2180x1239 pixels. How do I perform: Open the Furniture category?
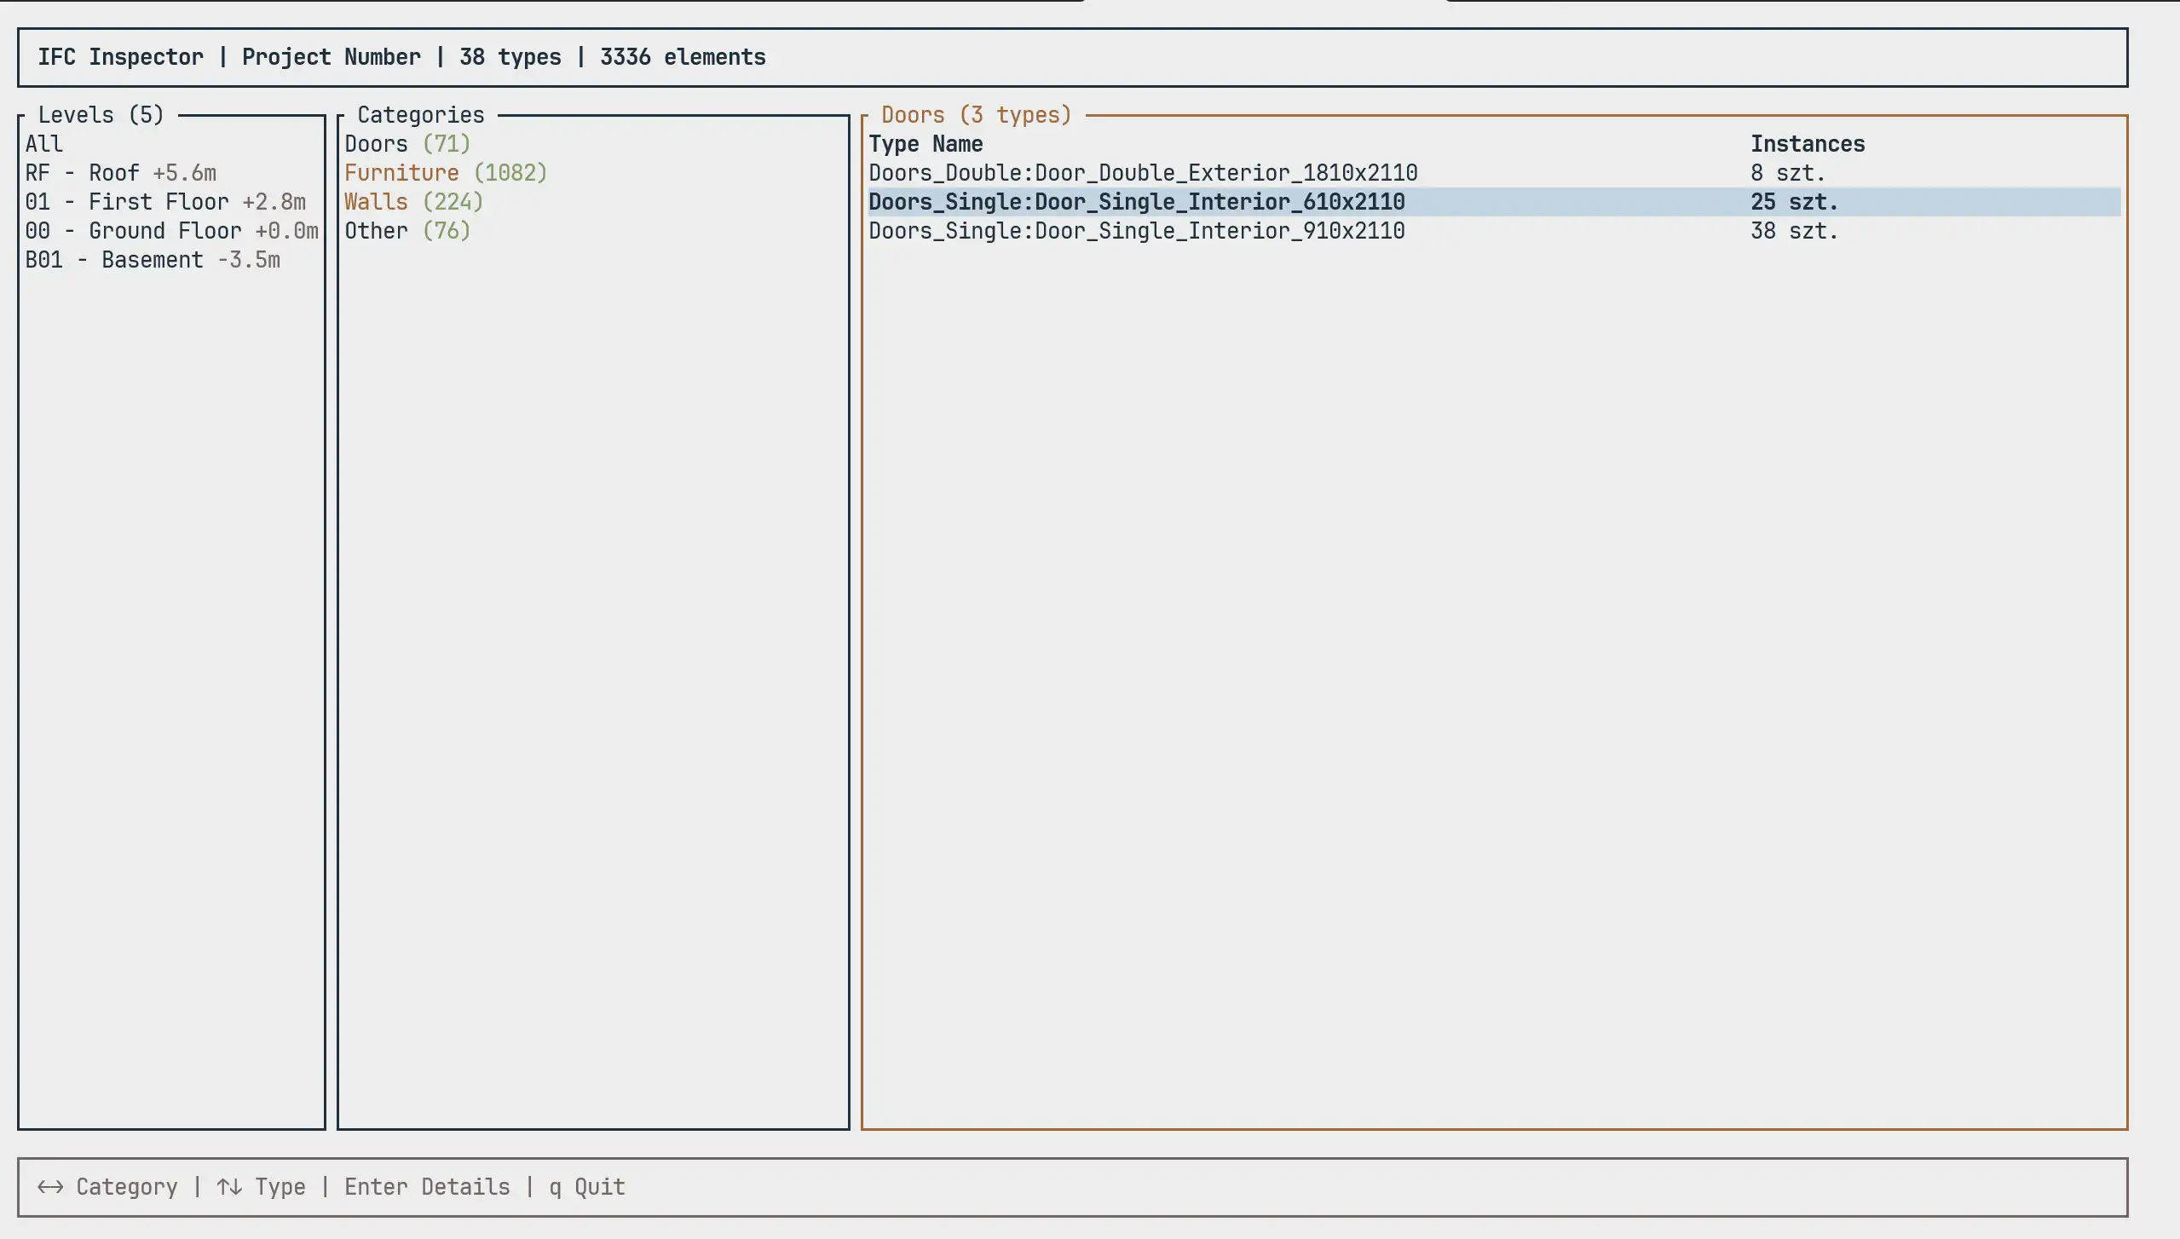[x=446, y=173]
